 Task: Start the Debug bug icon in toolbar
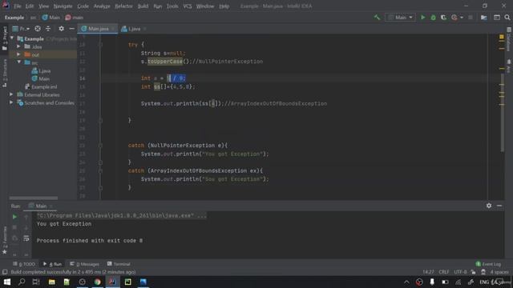433,18
